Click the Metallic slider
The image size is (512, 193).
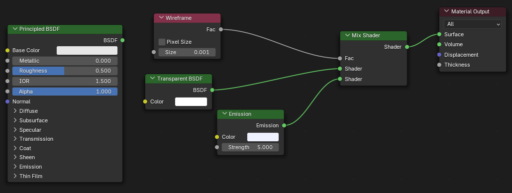(x=65, y=61)
